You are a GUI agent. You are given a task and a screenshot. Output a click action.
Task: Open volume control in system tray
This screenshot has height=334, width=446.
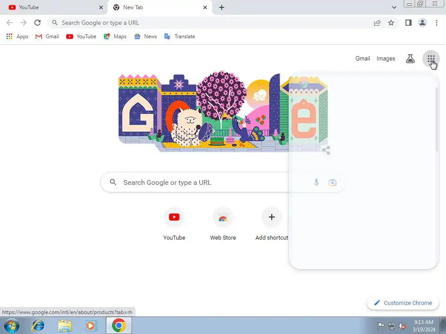point(402,326)
